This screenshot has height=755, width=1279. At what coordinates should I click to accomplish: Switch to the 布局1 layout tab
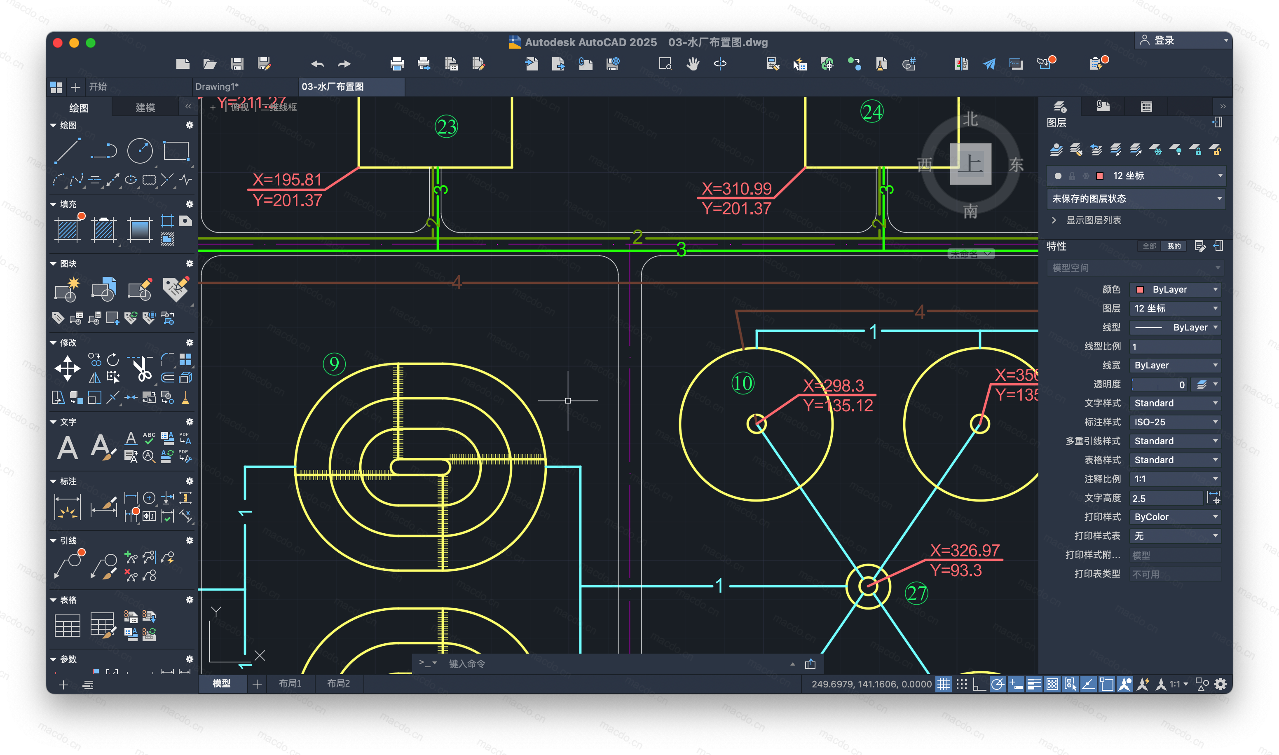point(290,684)
